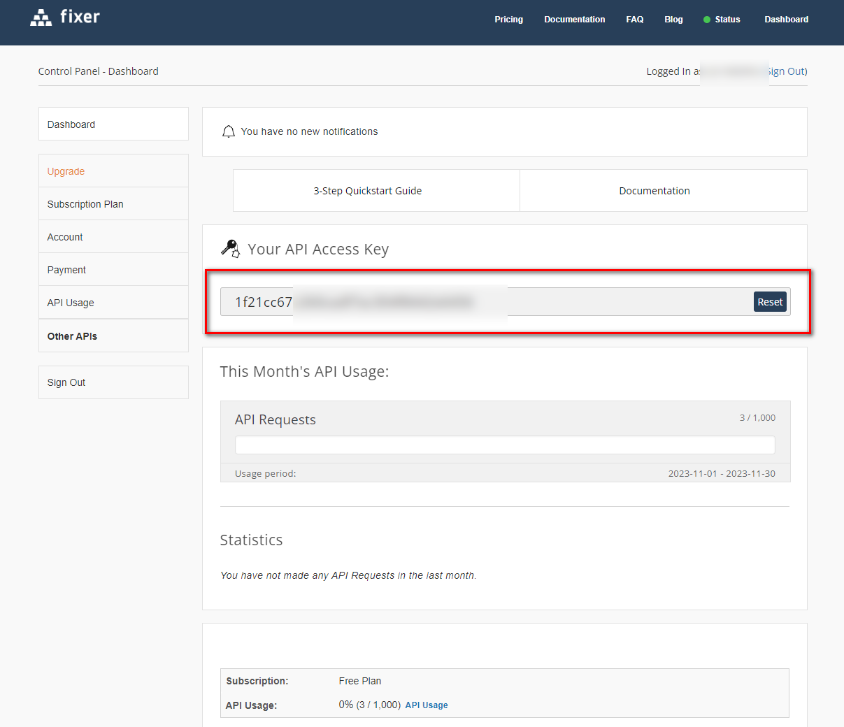
Task: Select Upgrade in the sidebar
Action: (x=66, y=171)
